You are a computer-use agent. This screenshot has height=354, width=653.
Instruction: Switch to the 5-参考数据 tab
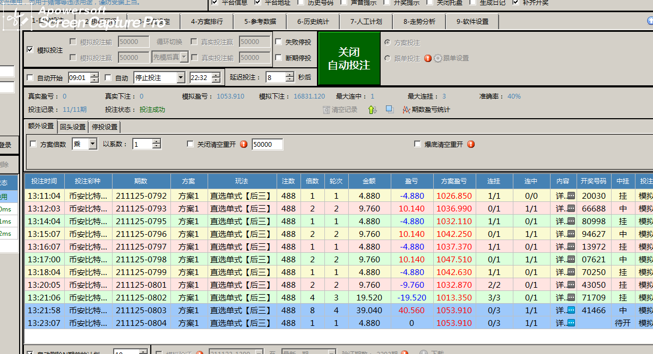pyautogui.click(x=260, y=22)
